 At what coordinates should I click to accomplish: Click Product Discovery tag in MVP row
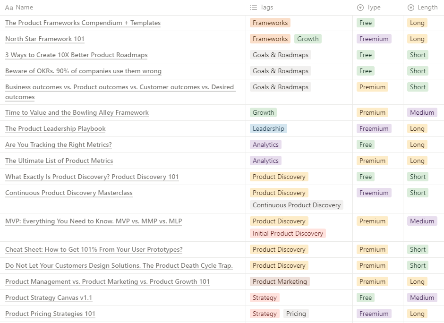click(279, 221)
